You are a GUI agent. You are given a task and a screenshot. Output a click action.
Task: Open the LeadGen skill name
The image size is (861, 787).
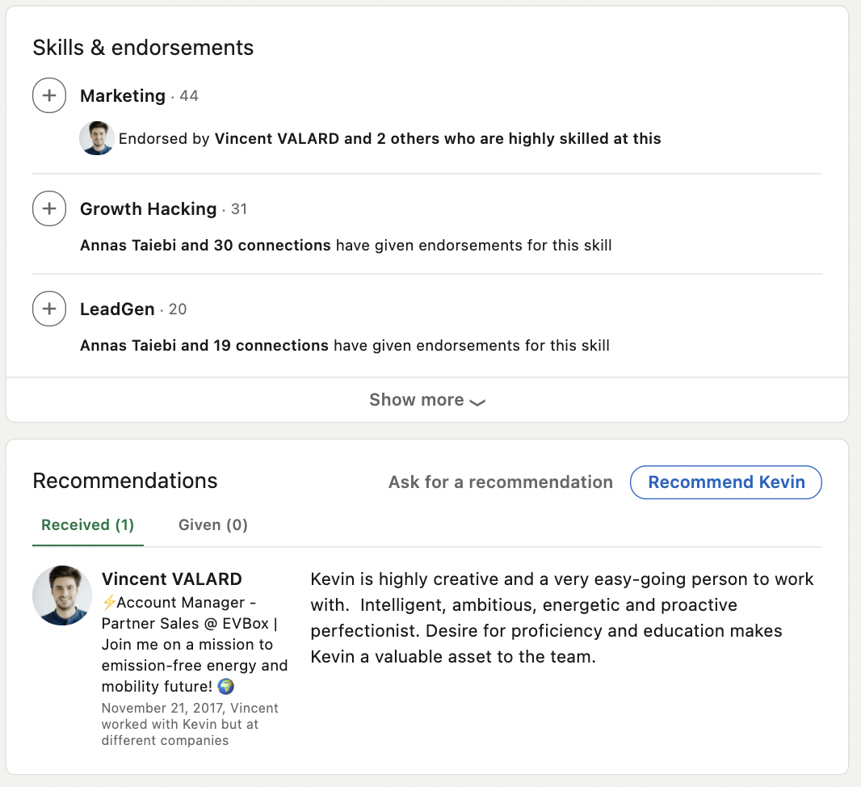(117, 309)
